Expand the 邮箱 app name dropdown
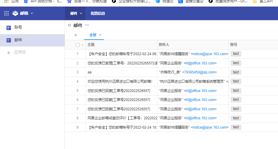 32,13
